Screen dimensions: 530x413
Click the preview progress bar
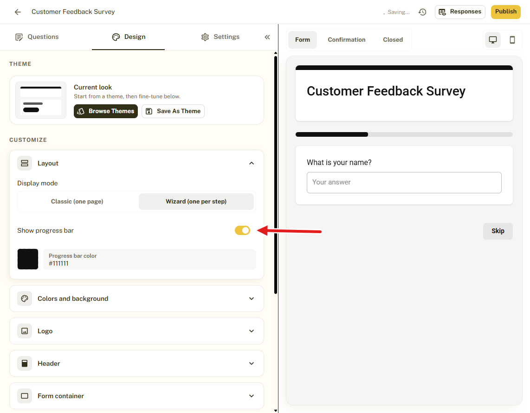pos(404,134)
